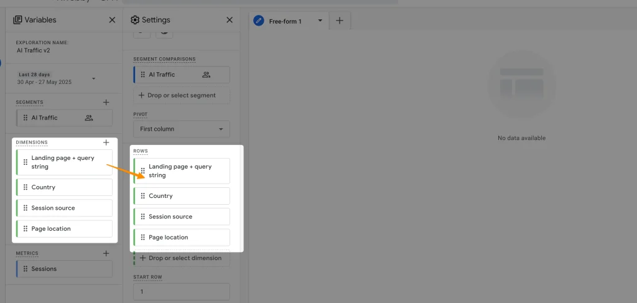Image resolution: width=637 pixels, height=303 pixels.
Task: Add a new dimension with plus icon
Action: pyautogui.click(x=106, y=142)
